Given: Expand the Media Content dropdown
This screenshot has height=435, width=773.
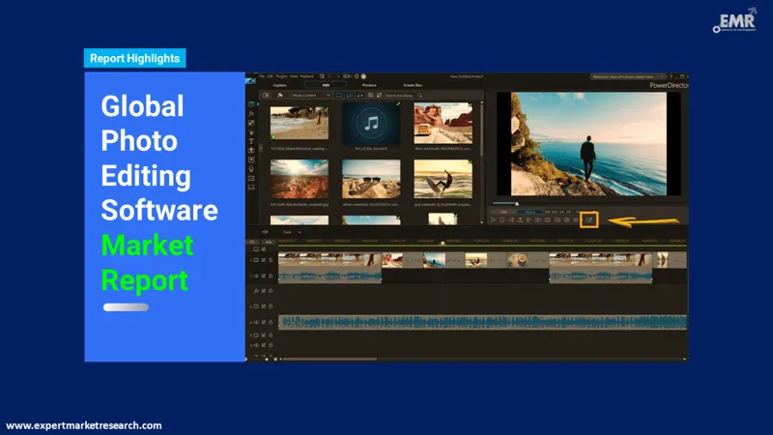Looking at the screenshot, I should (x=312, y=95).
